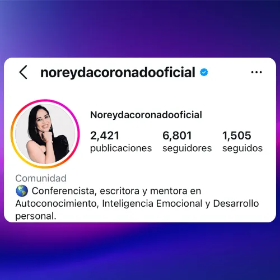Open the 1,505 following count
This screenshot has width=280, height=280.
coord(237,136)
